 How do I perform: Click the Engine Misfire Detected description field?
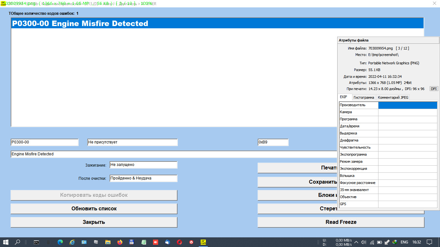[174, 154]
